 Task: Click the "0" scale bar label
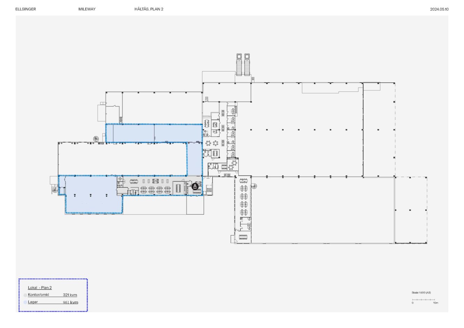tap(412, 303)
